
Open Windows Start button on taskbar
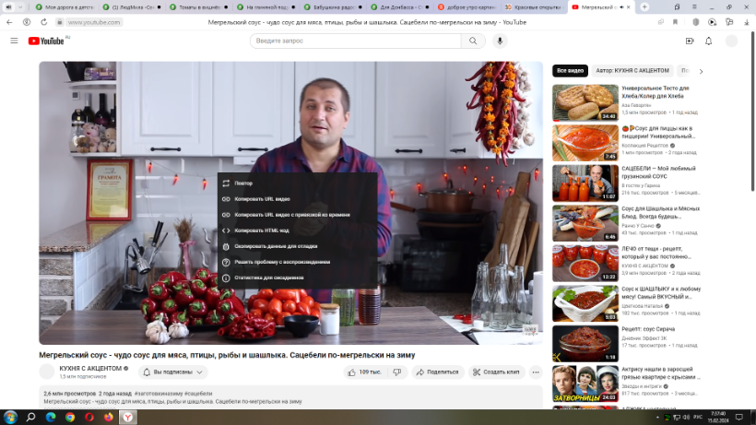10,417
